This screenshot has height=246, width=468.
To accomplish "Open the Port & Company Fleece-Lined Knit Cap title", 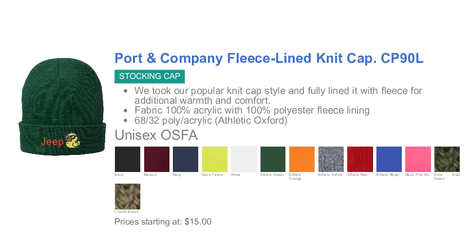I will tap(269, 58).
